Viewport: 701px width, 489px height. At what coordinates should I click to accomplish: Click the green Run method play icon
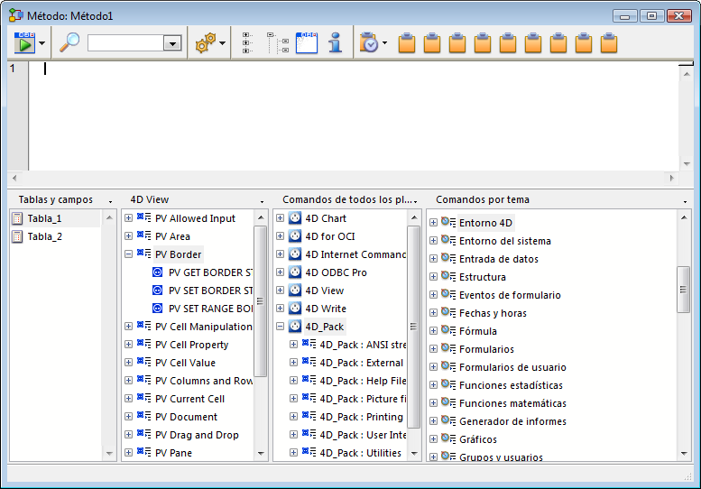[x=24, y=43]
